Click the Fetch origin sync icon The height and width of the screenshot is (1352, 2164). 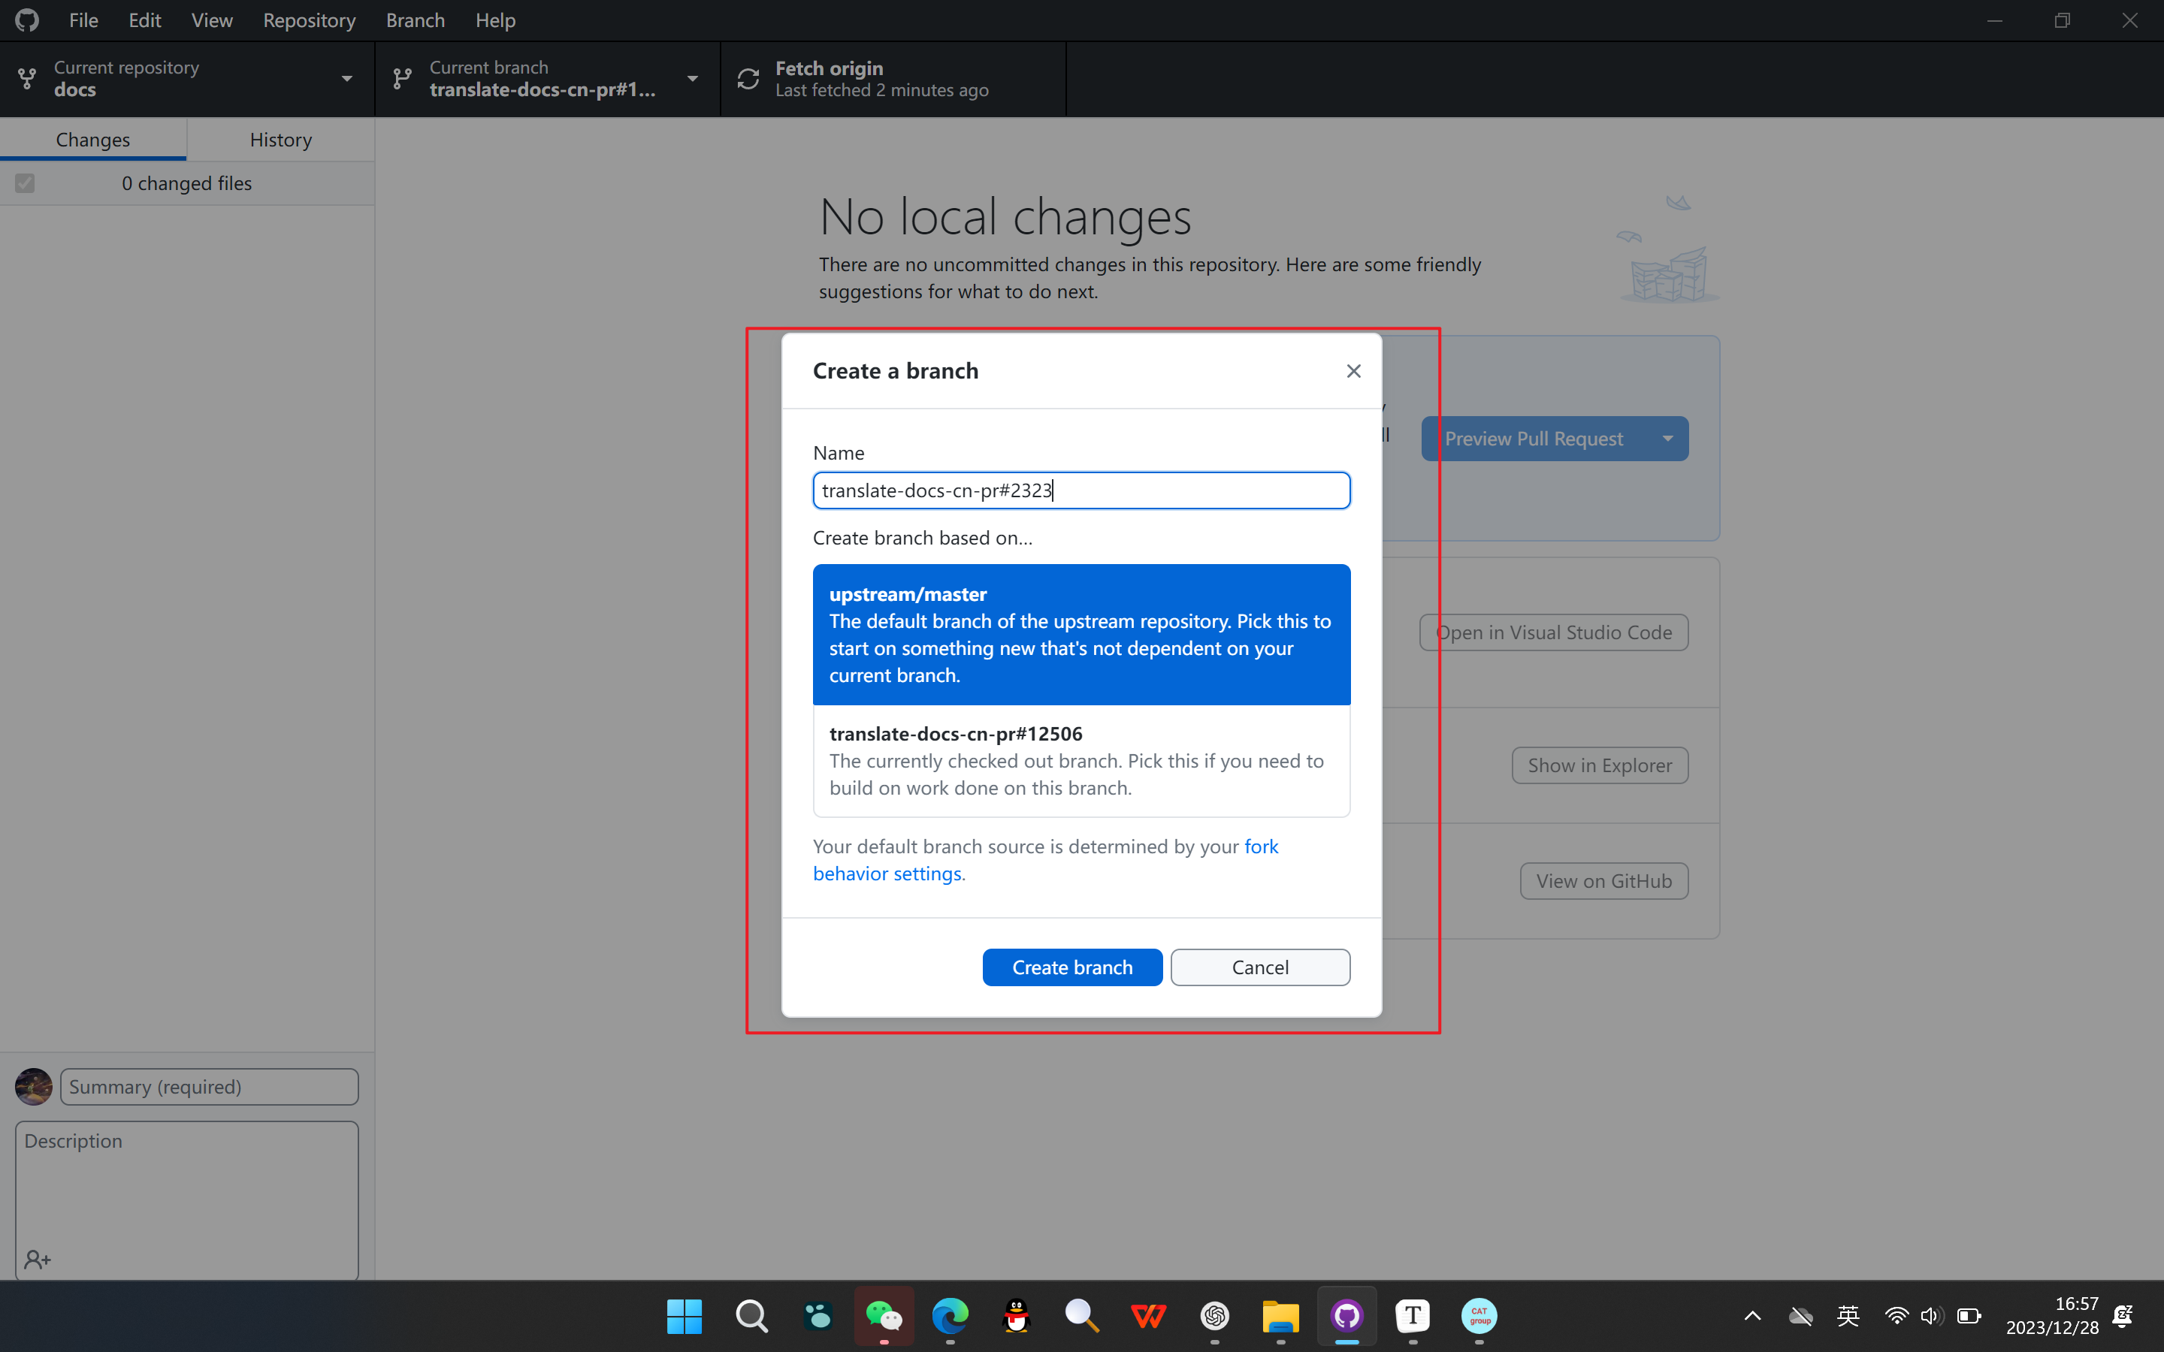click(748, 79)
